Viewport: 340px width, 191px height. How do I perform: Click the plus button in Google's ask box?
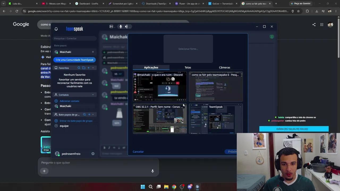tap(44, 171)
